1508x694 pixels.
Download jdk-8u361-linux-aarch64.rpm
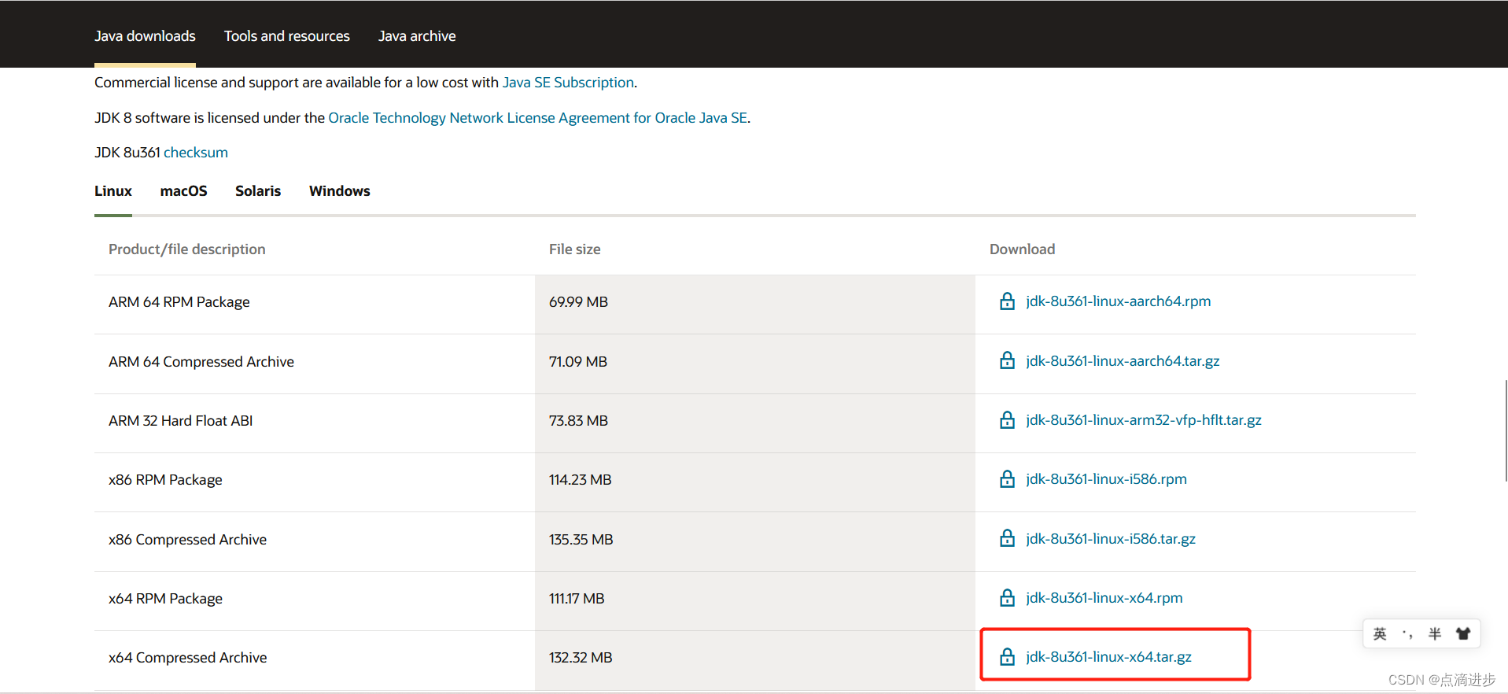pyautogui.click(x=1118, y=301)
